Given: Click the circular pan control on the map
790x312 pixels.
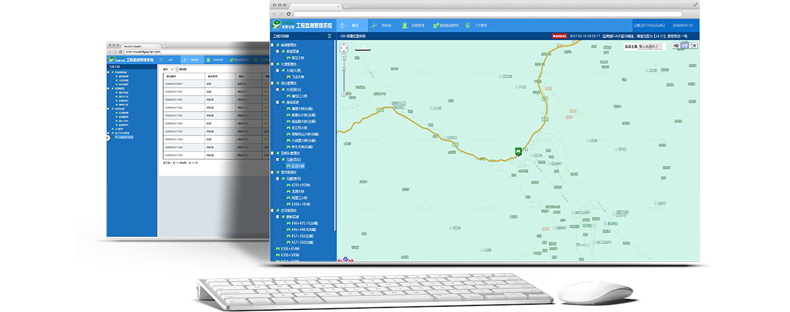Looking at the screenshot, I should 344,47.
